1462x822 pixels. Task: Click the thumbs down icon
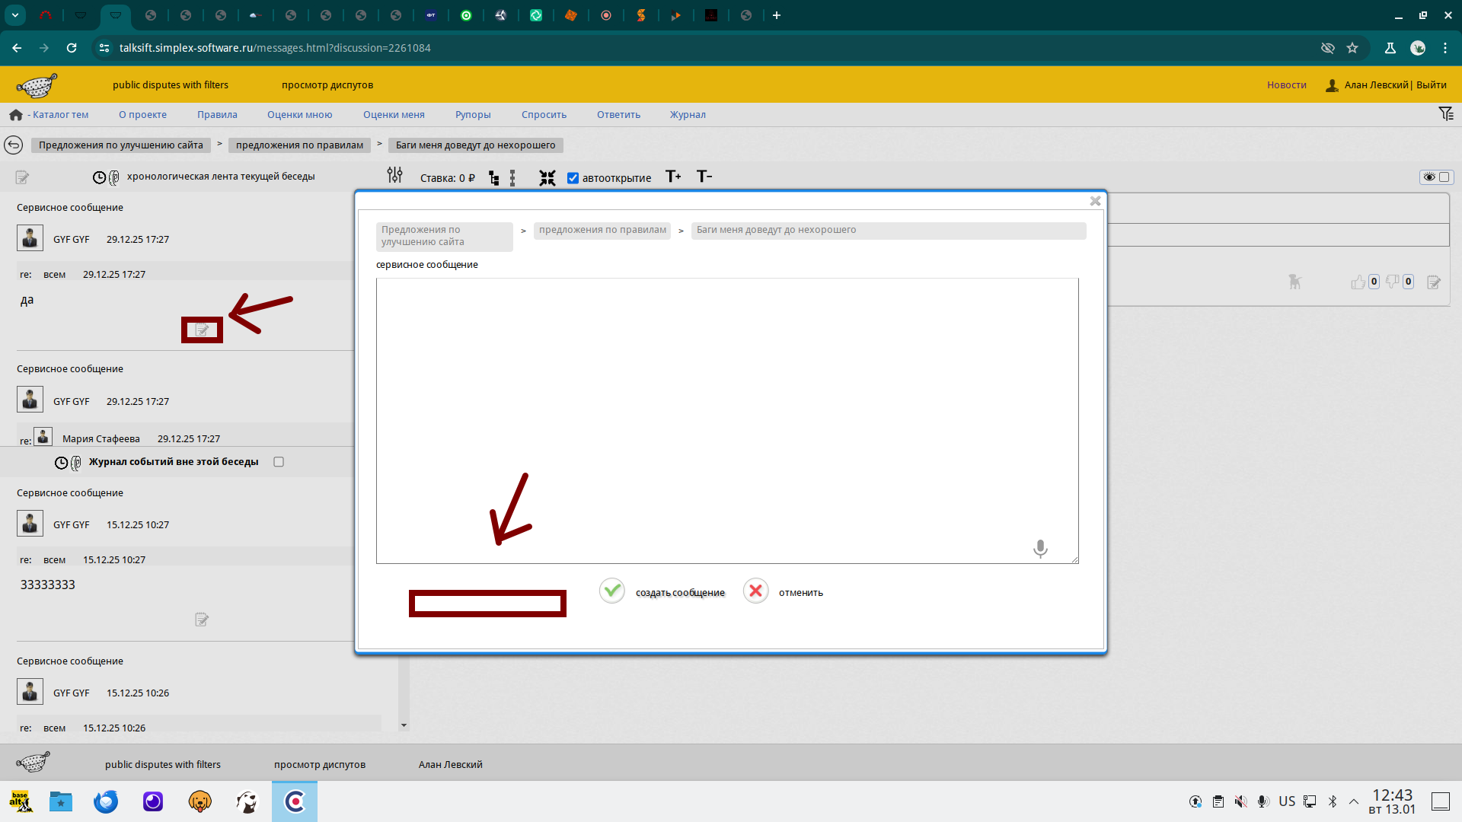(1392, 282)
